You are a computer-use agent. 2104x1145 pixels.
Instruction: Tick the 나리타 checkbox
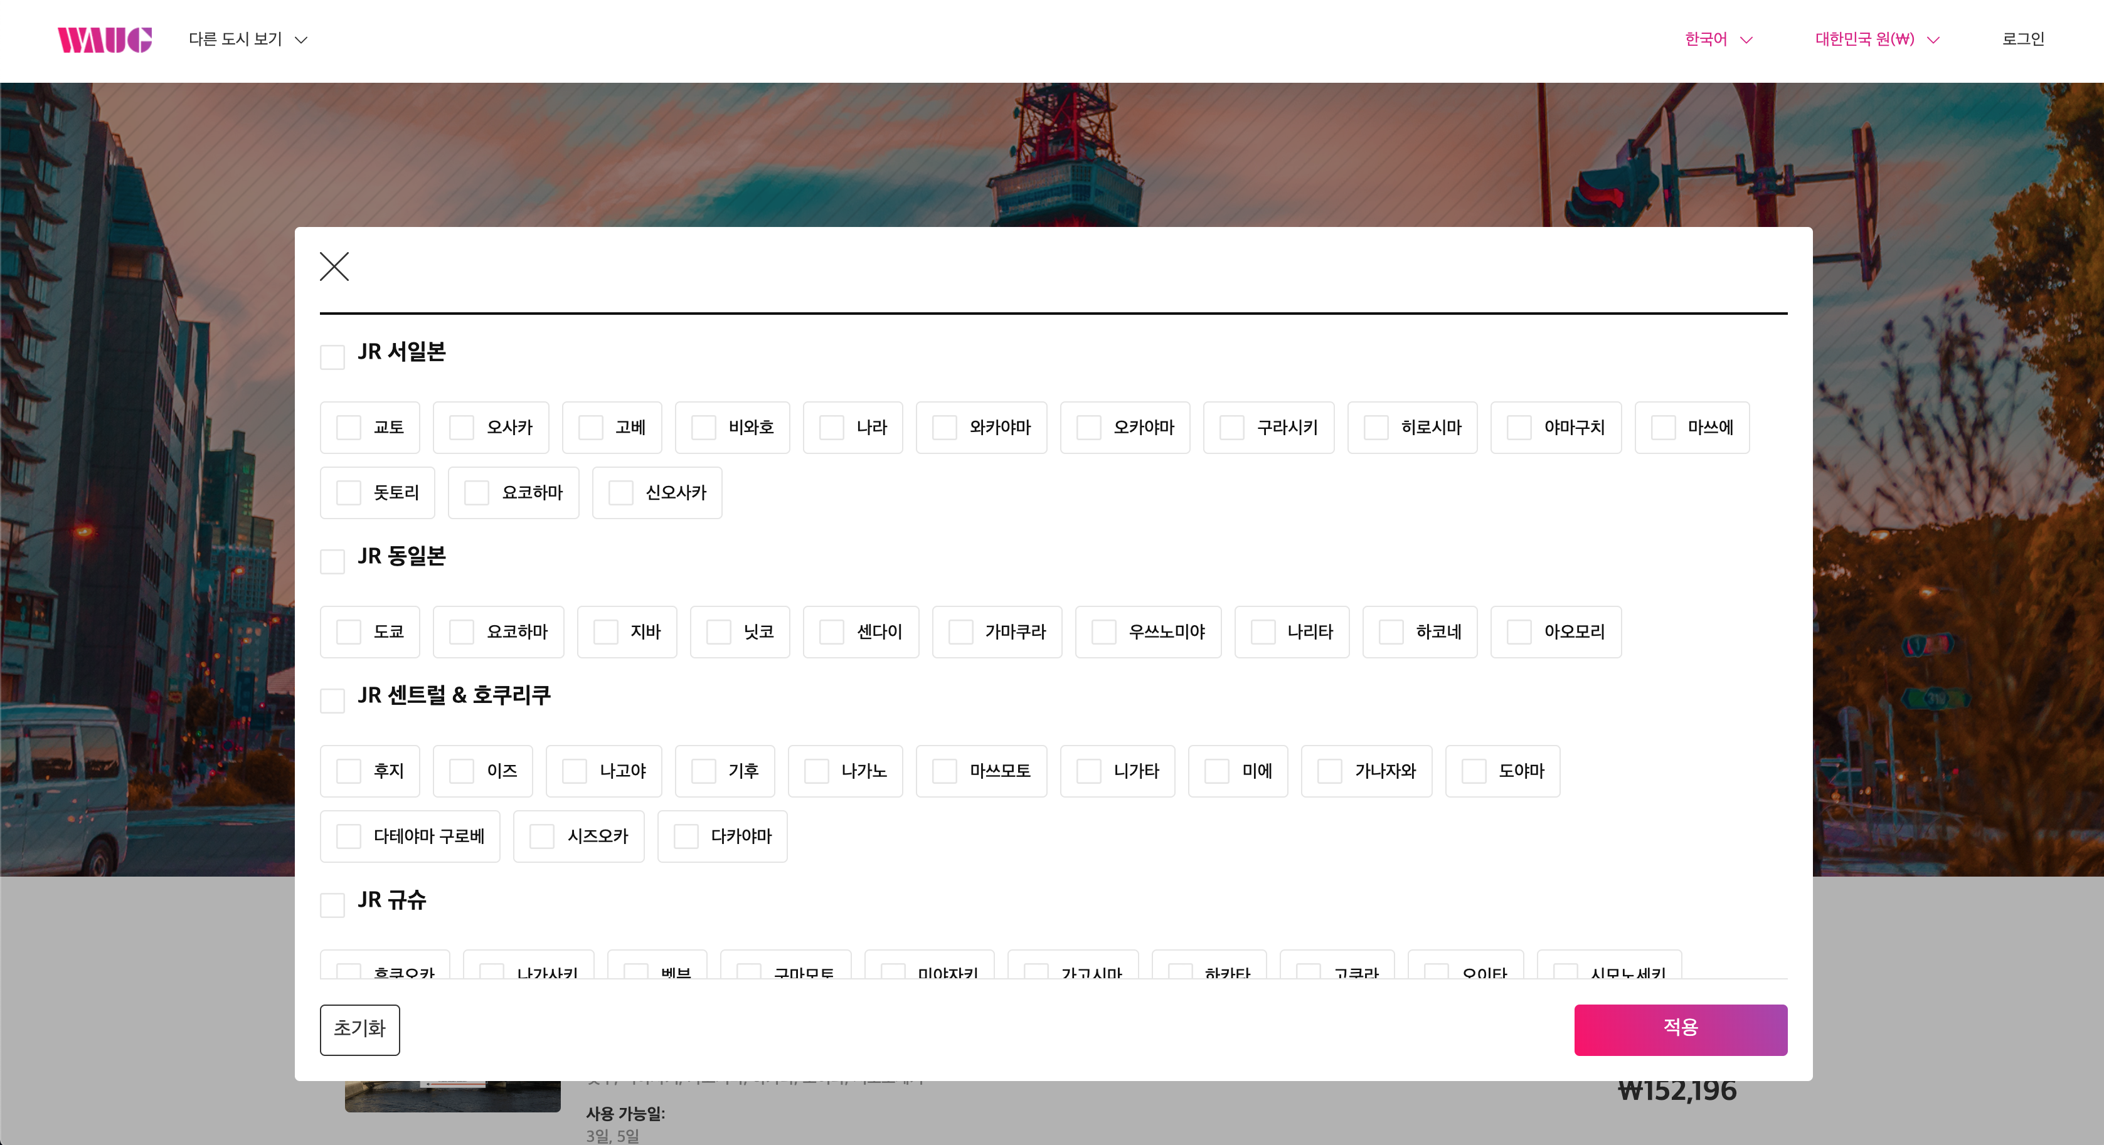coord(1263,631)
